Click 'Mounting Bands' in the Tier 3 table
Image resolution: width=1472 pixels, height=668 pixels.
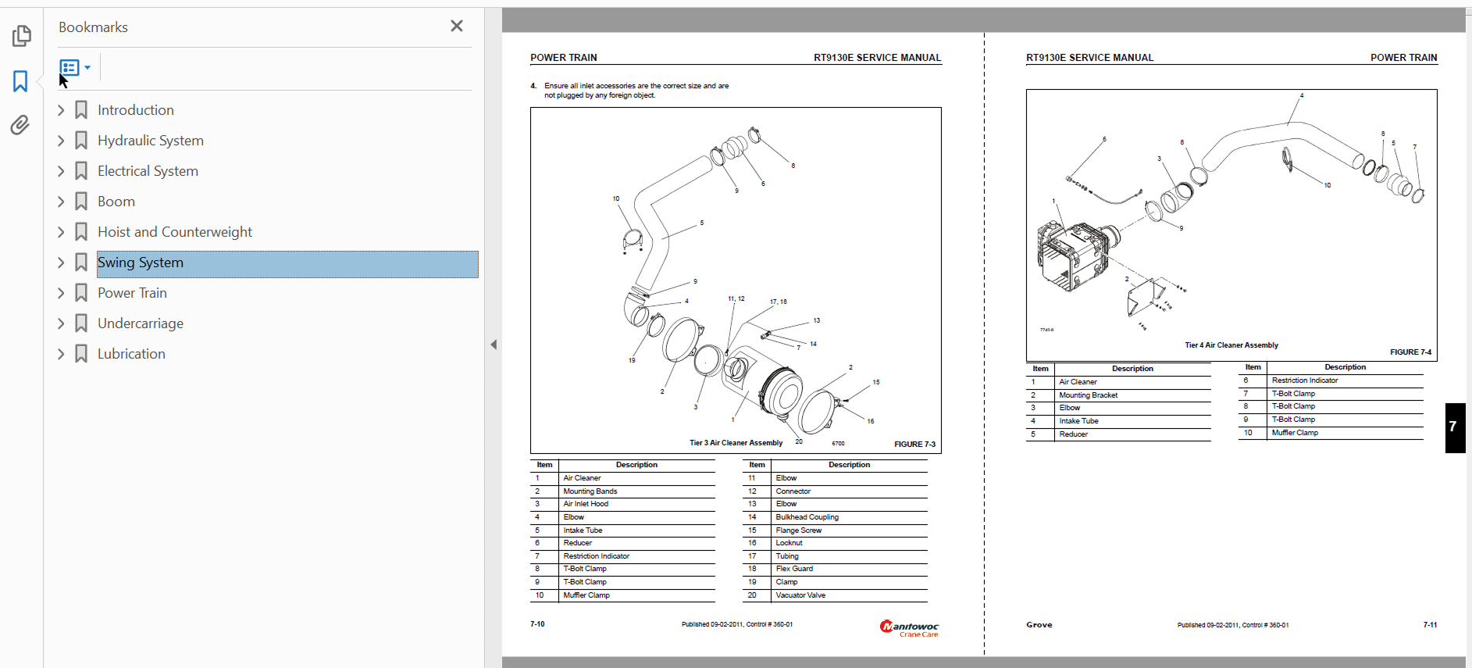coord(590,491)
